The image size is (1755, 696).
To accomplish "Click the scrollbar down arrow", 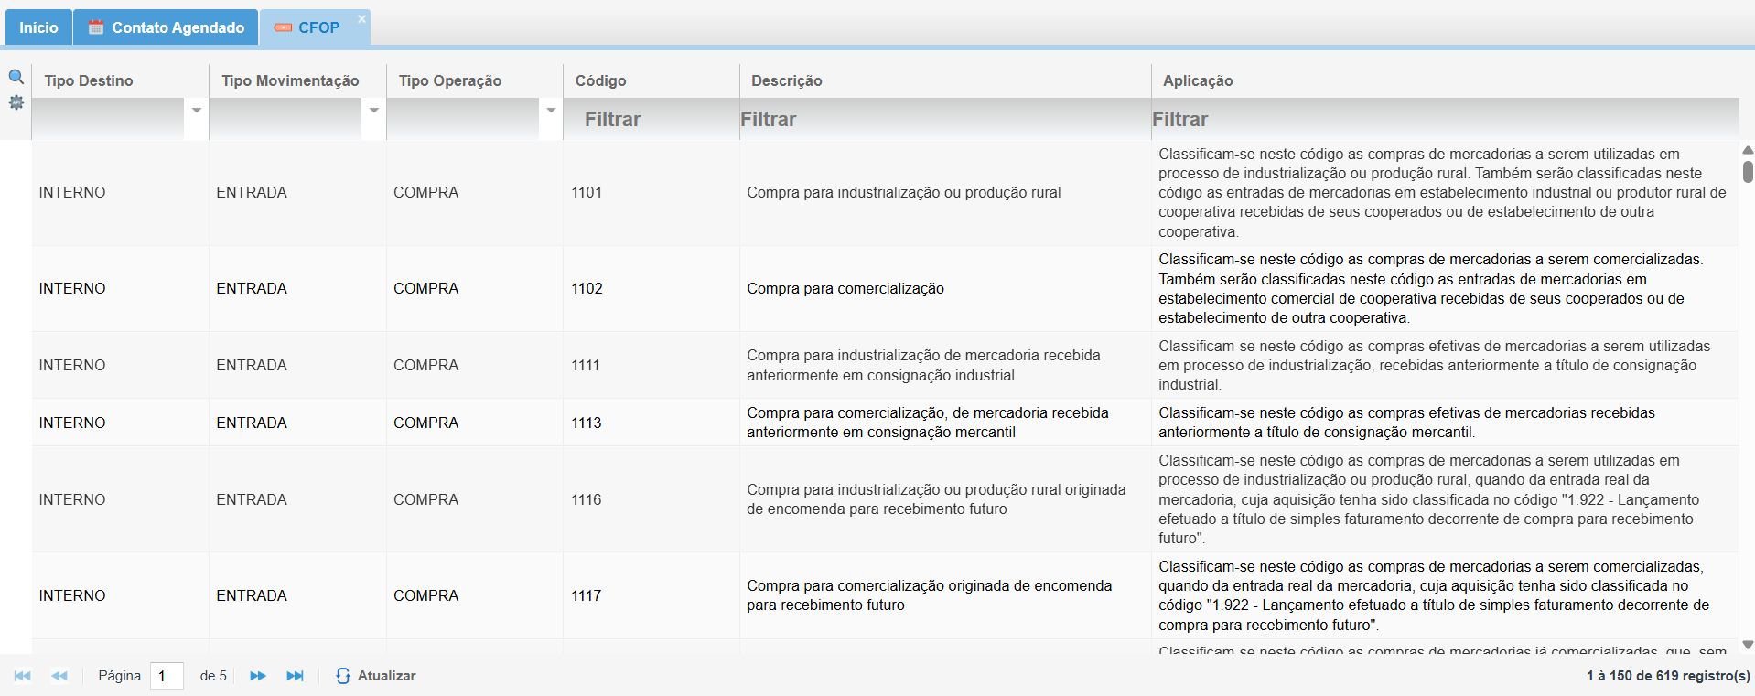I will point(1747,645).
